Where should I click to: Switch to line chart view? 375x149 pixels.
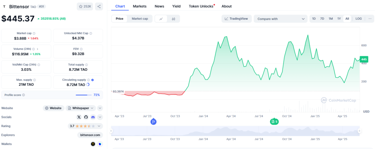[x=161, y=19]
